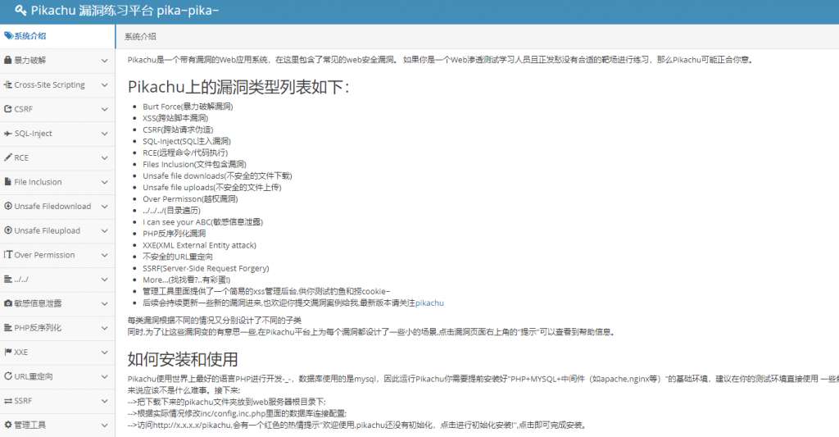Click list item Over Permisson(越权漏洞)
The height and width of the screenshot is (437, 839).
(190, 198)
